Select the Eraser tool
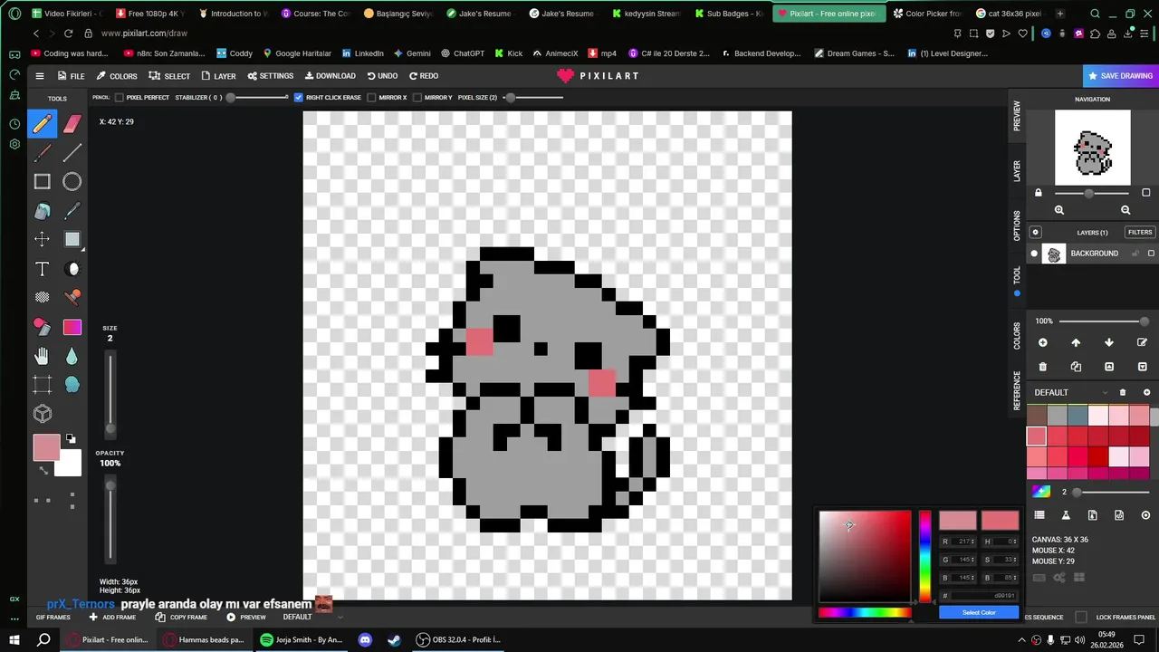 (x=72, y=124)
